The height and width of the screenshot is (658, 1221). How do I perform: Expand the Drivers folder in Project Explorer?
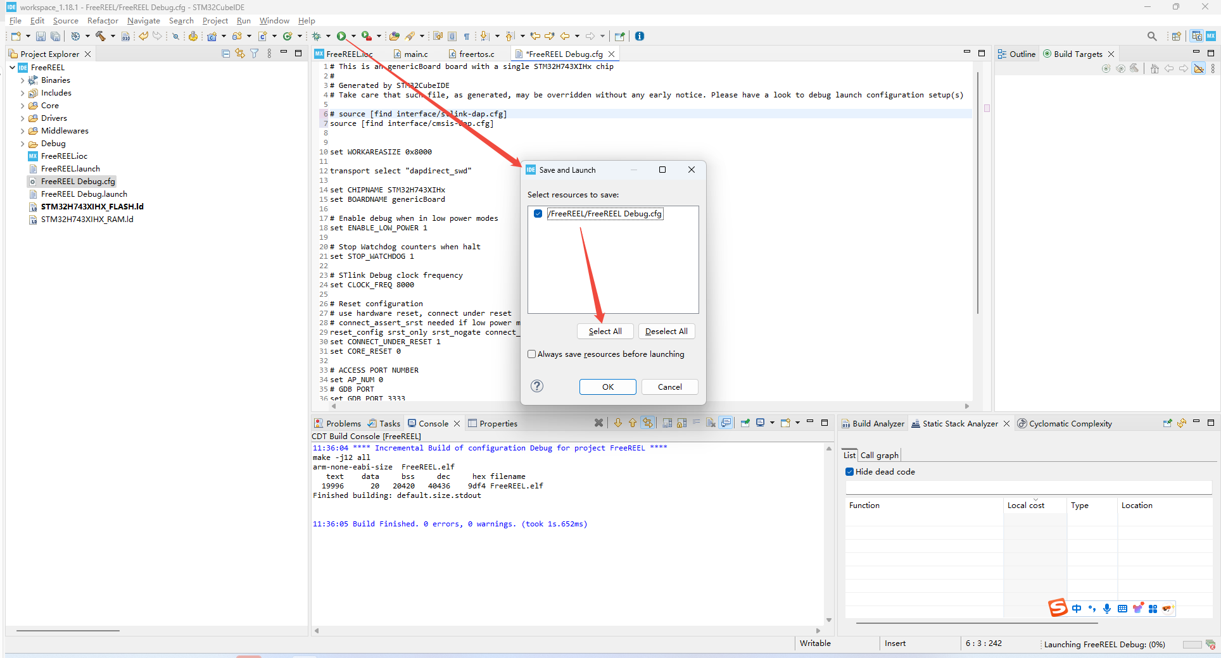(x=22, y=118)
